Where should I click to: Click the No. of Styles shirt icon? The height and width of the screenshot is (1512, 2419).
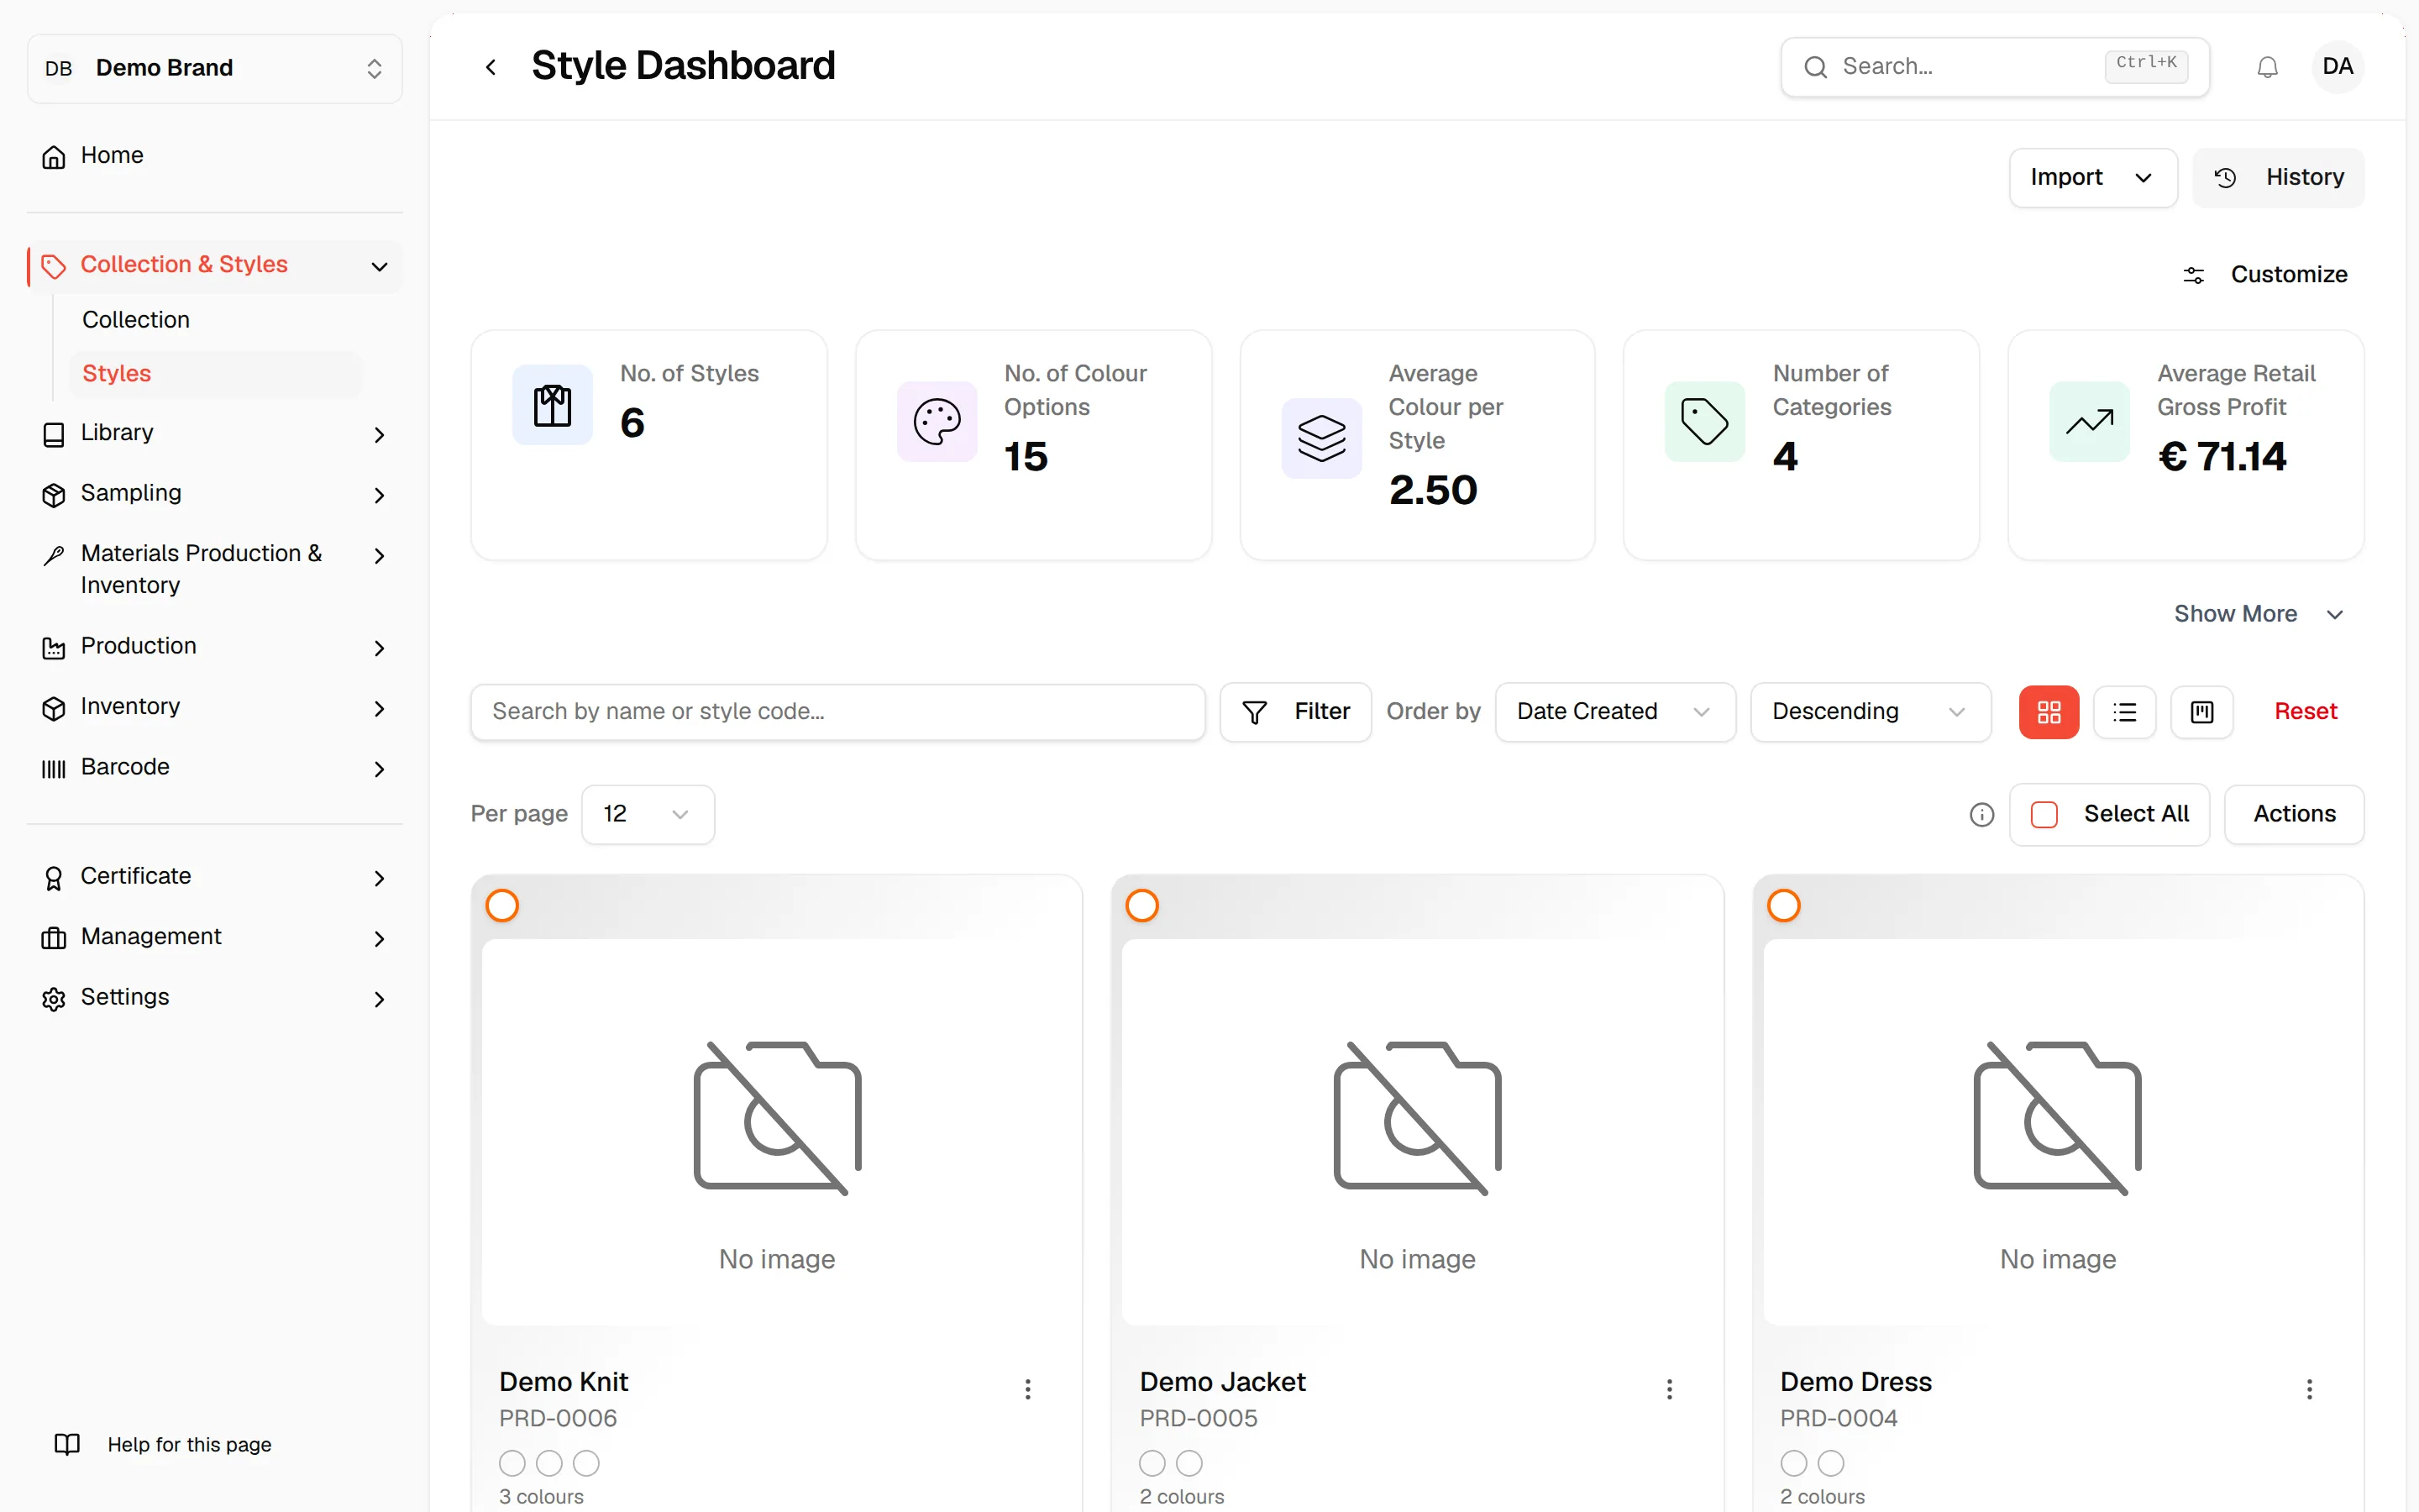pyautogui.click(x=552, y=405)
